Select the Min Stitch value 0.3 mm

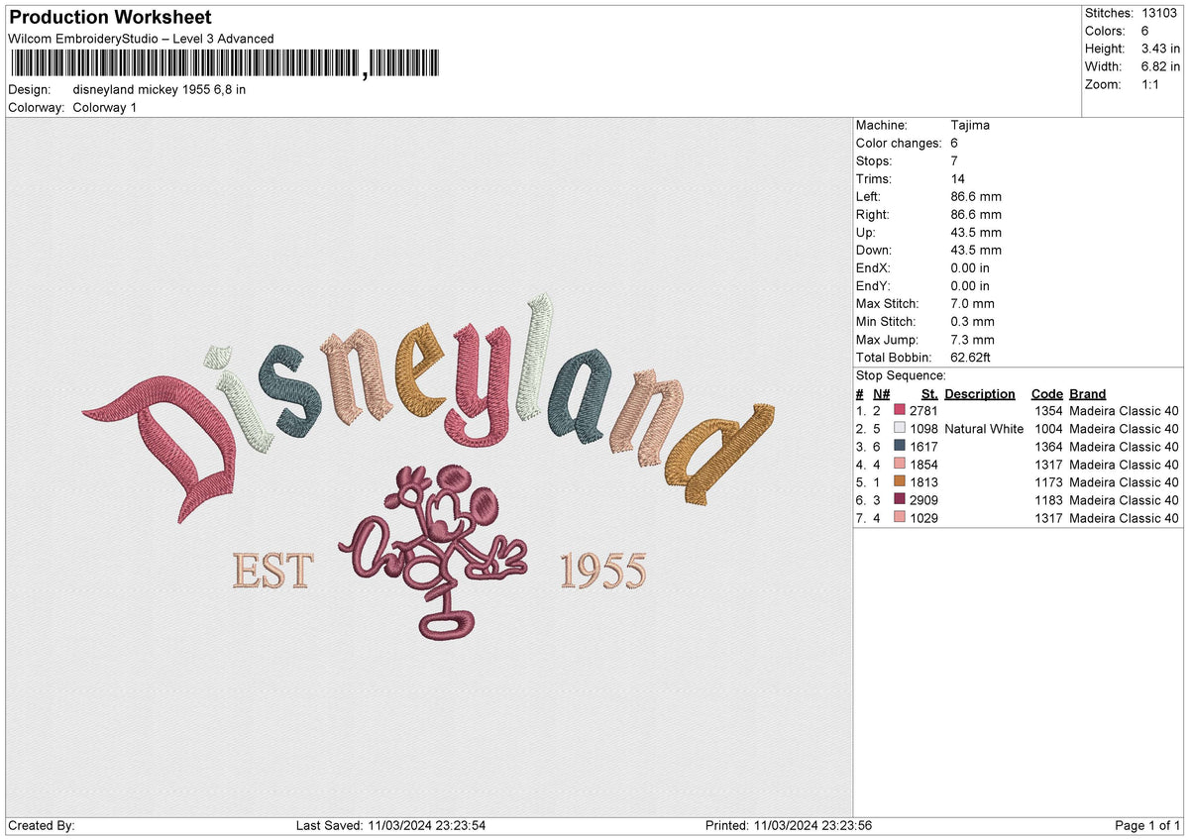[x=972, y=321]
